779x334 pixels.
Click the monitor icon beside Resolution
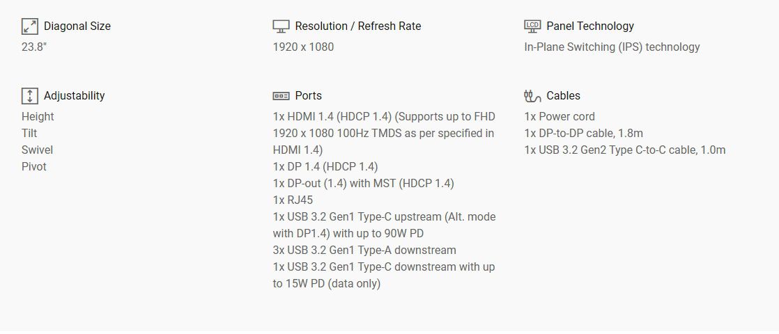pyautogui.click(x=281, y=26)
